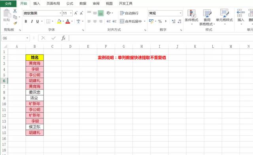Click the Borders icon
Viewport: 253px width, 155px height.
[48, 21]
